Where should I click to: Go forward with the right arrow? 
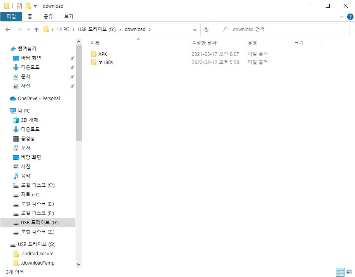coord(19,29)
